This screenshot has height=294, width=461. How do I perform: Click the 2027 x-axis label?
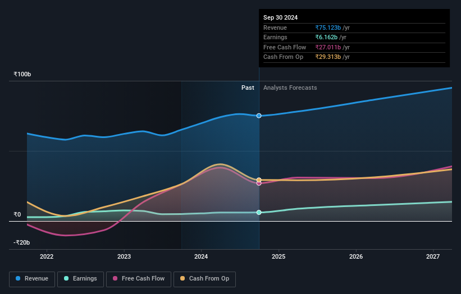[x=433, y=256]
